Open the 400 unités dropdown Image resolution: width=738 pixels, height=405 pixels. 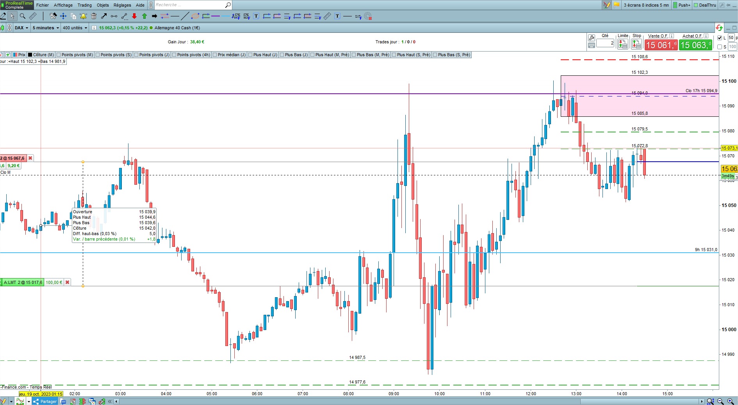coord(75,28)
